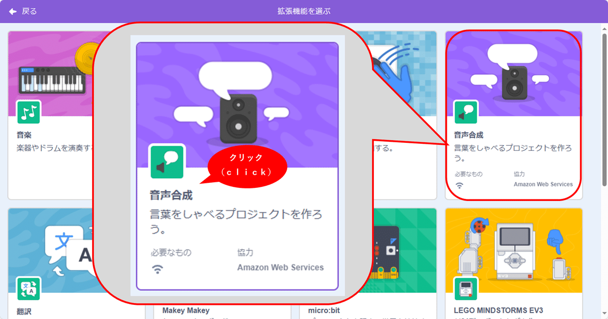Open the Amazon Web Services label on right card
608x319 pixels.
(543, 184)
